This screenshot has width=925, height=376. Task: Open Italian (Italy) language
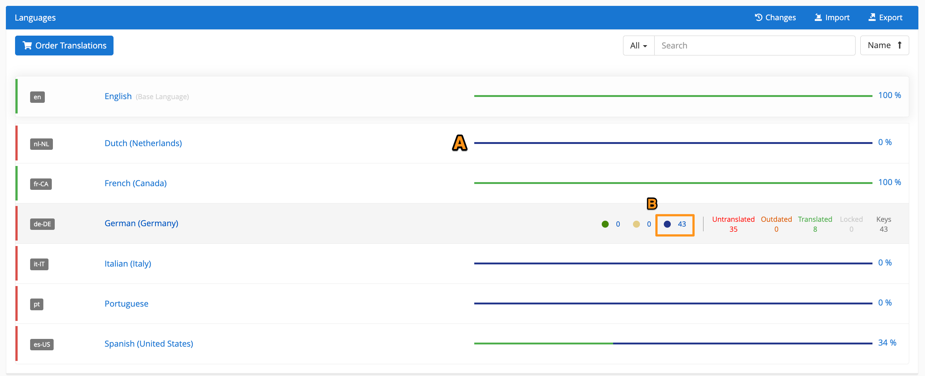(x=128, y=264)
